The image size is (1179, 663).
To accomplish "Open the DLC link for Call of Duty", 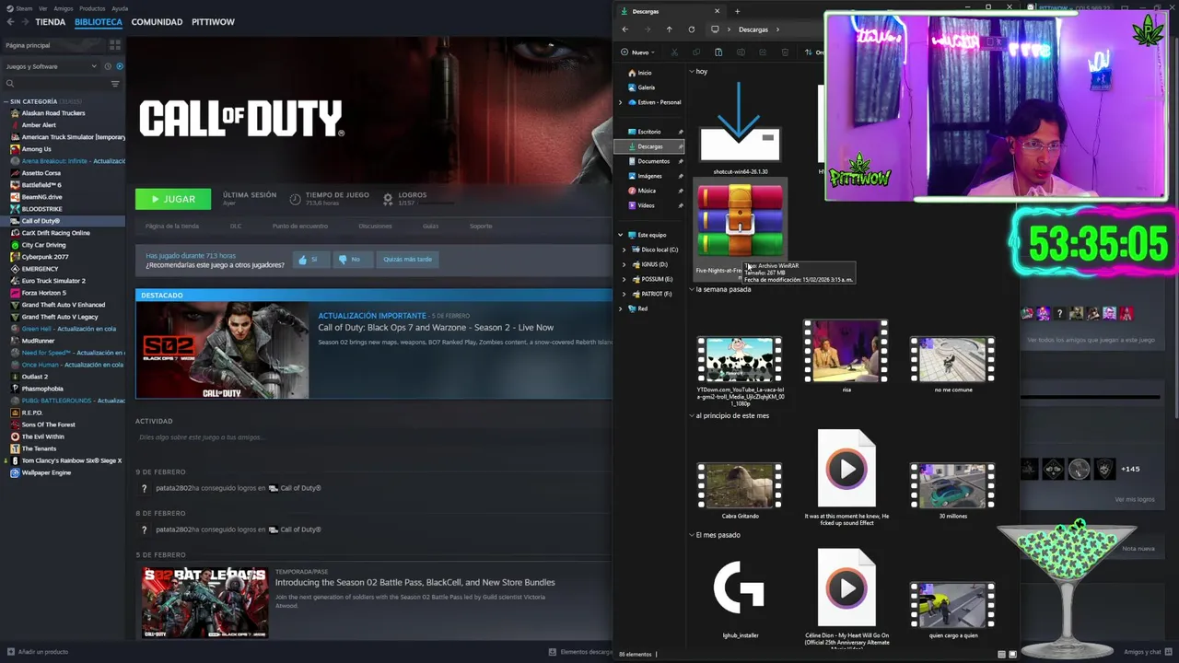I will 236,226.
